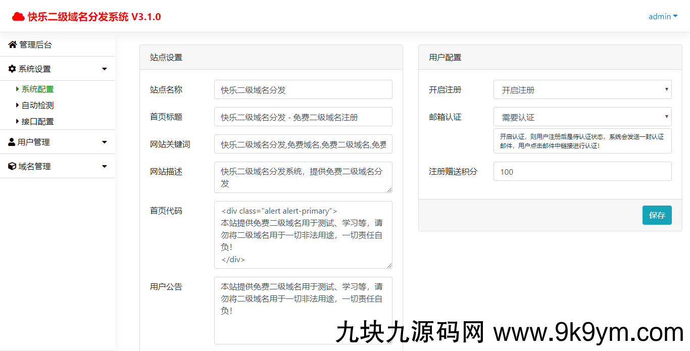This screenshot has width=690, height=351.
Task: Go to 接口配置 submenu item
Action: tap(37, 122)
